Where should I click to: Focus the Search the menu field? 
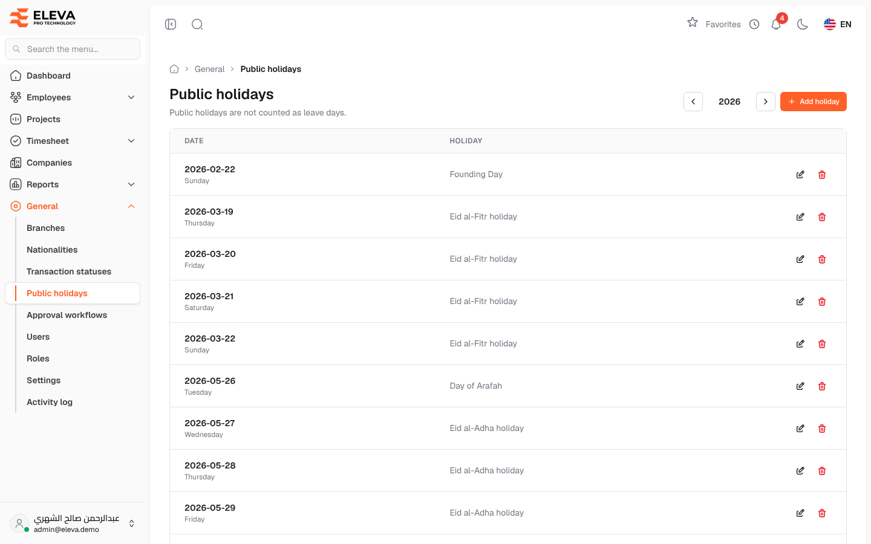click(73, 49)
